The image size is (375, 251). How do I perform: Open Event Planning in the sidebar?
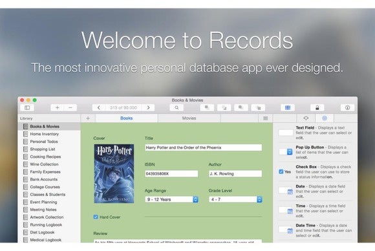pos(49,202)
